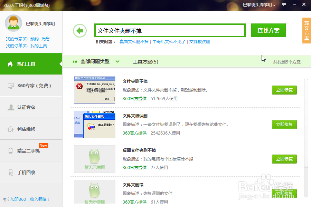This screenshot has height=207, width=311.
Task: Expand the 全部问题类型 dropdown chevron
Action: (117, 62)
